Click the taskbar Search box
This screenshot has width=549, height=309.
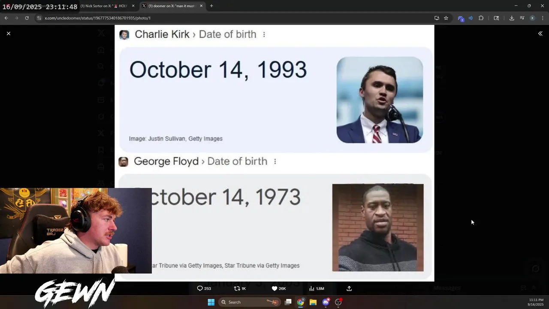coord(249,302)
